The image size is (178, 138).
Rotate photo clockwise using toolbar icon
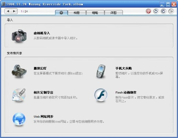(163, 11)
